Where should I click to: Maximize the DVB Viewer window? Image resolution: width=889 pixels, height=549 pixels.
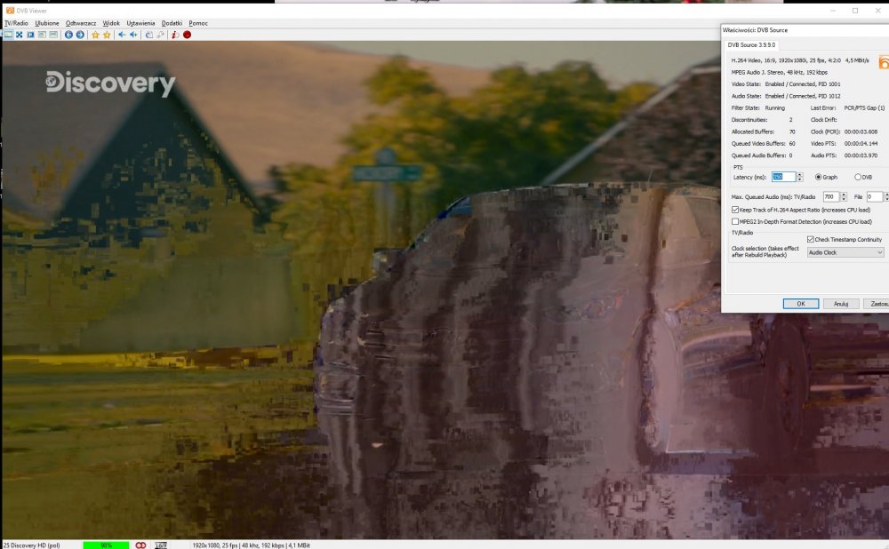tap(855, 10)
